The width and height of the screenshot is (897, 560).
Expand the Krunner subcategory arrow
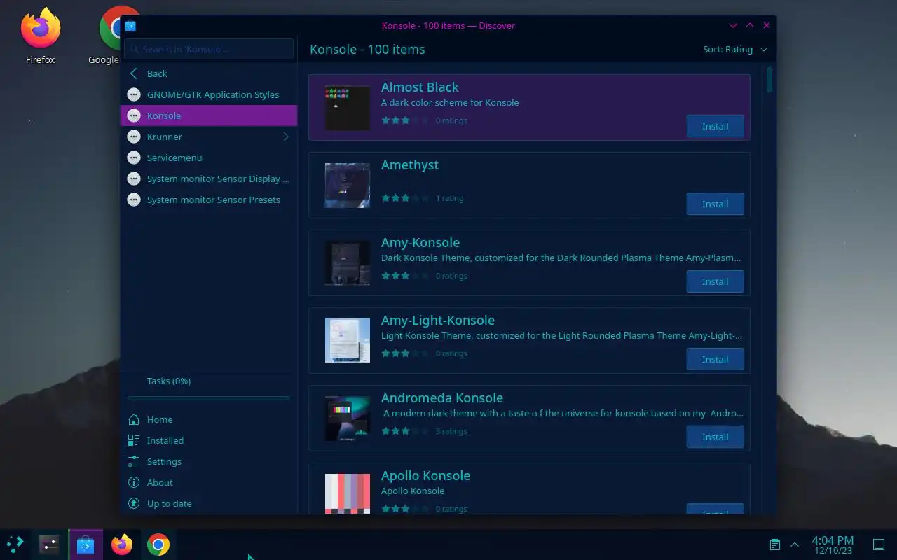click(x=286, y=136)
